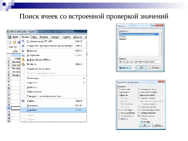Select the константы radio button
This screenshot has width=188, height=141.
point(119,92)
